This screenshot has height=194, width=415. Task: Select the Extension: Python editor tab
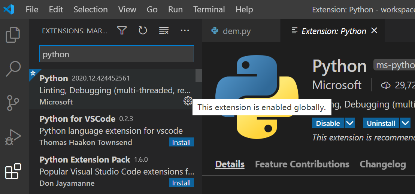pos(333,31)
